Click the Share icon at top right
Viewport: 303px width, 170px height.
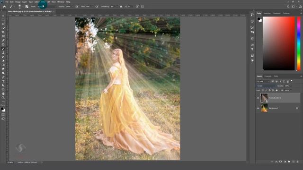[300, 7]
